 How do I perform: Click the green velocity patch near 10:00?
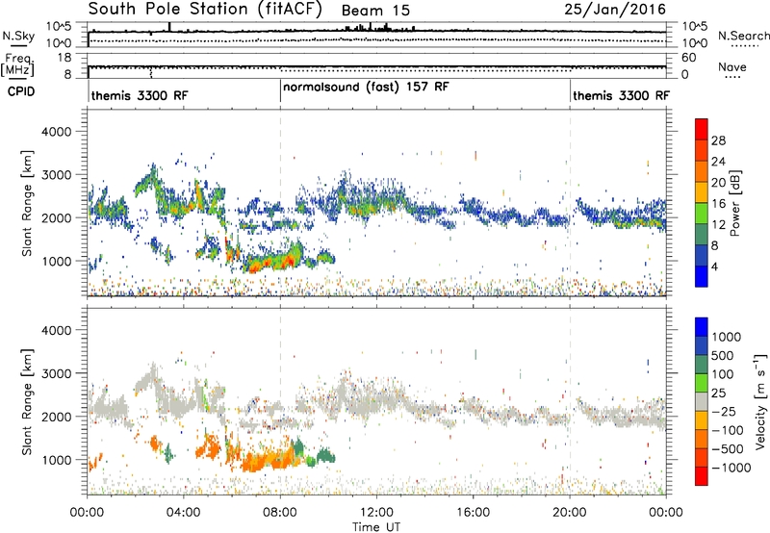point(325,456)
